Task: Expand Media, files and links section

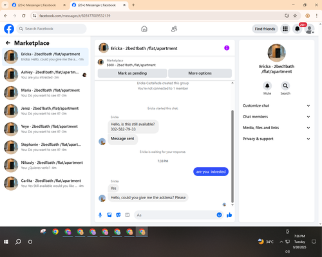Action: point(276,128)
